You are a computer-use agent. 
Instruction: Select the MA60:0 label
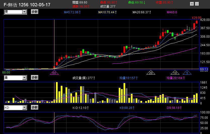[x=172, y=12]
